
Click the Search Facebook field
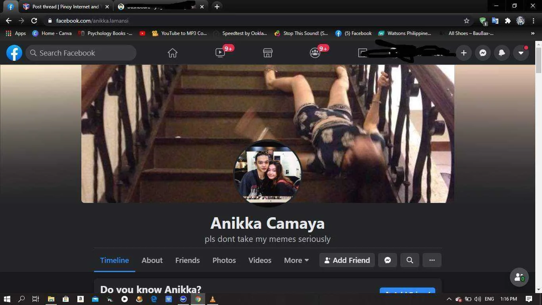[81, 53]
